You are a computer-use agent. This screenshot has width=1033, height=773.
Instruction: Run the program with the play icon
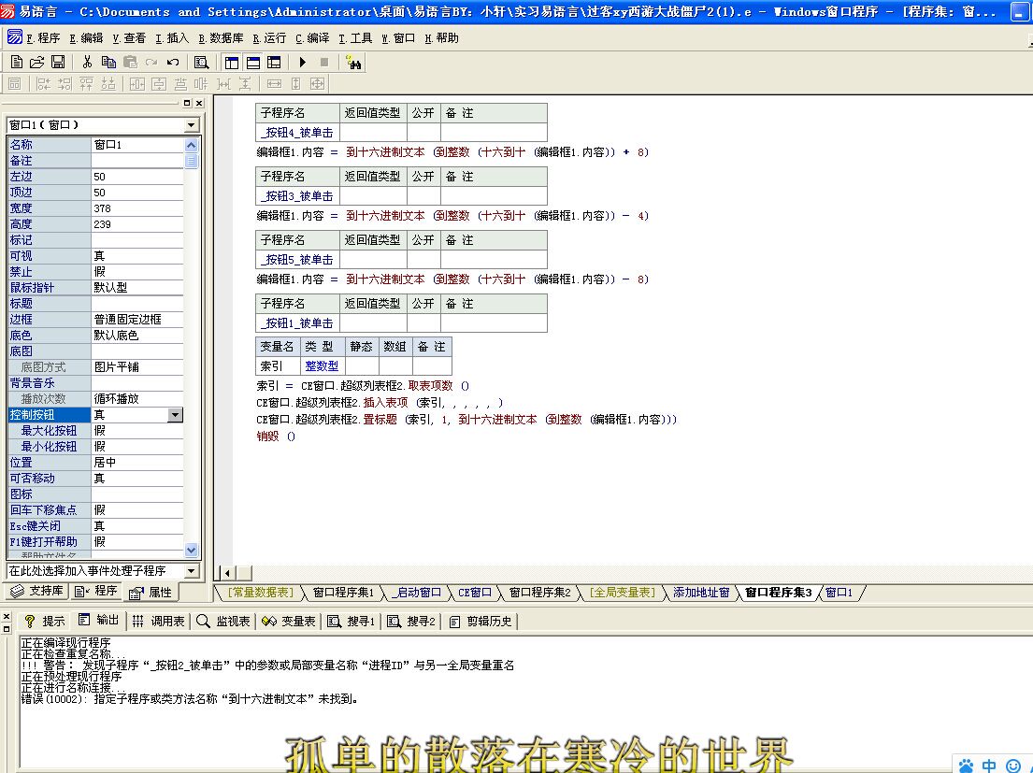click(x=302, y=63)
